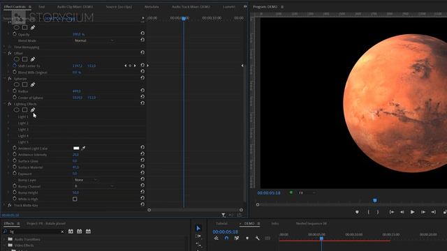Toggle animation stopwatch for Surface Gloss

(x=15, y=160)
